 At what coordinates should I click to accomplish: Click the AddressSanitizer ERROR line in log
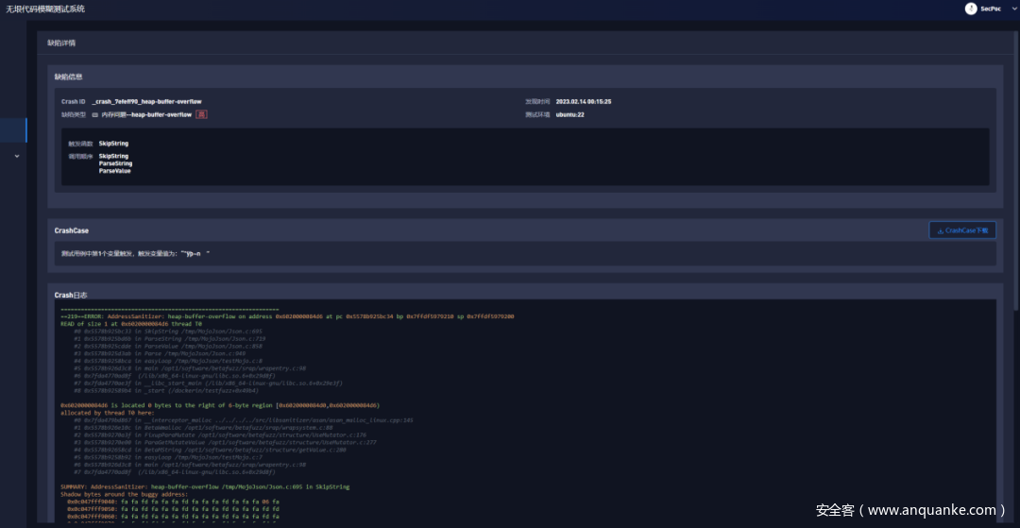pos(283,316)
